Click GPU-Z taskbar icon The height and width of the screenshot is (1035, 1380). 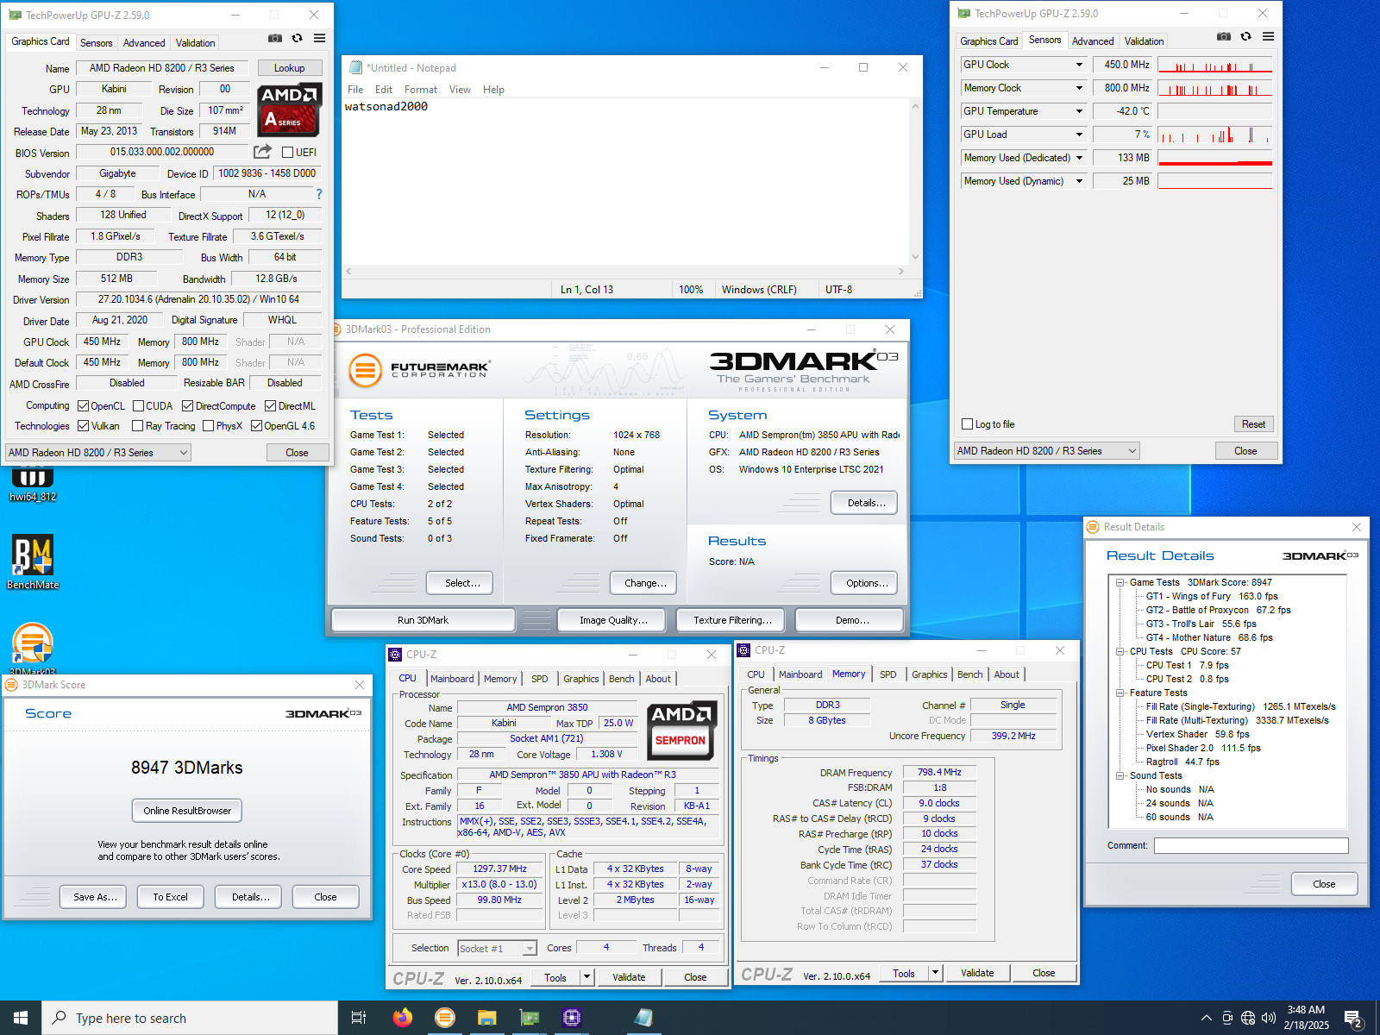530,1018
